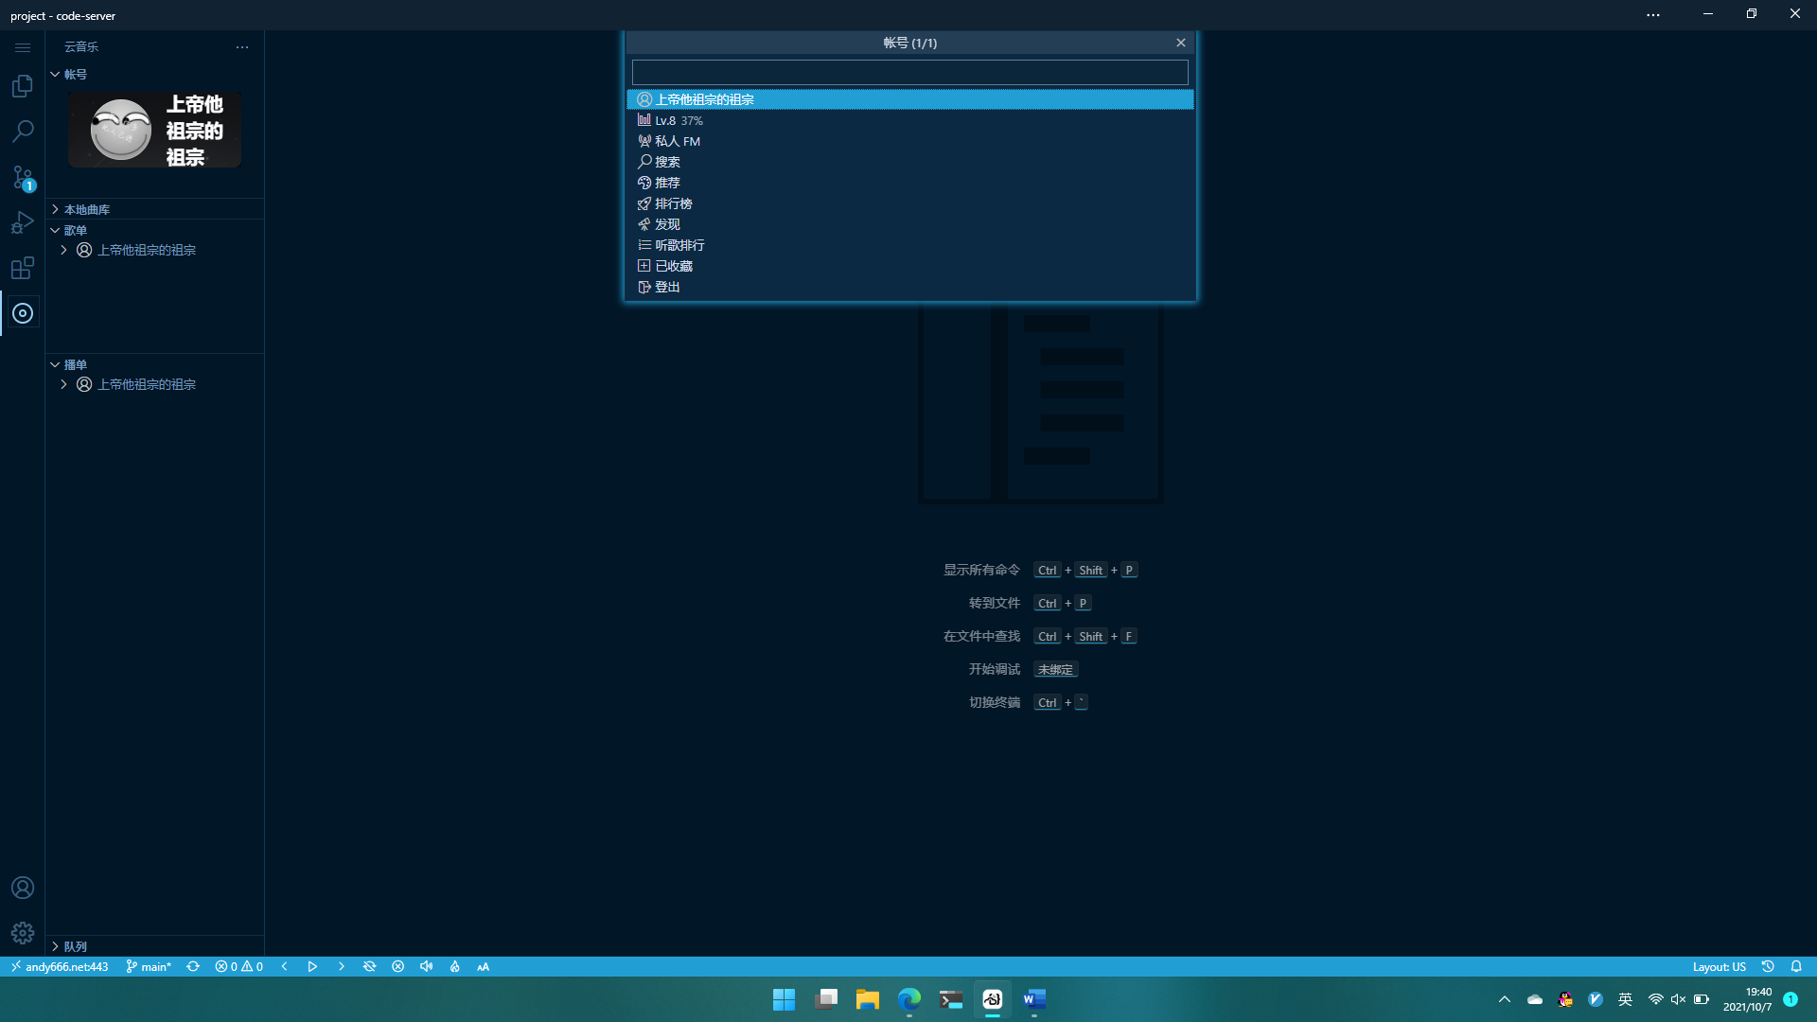
Task: Toggle the lyric visibility icon in status bar
Action: click(x=369, y=966)
